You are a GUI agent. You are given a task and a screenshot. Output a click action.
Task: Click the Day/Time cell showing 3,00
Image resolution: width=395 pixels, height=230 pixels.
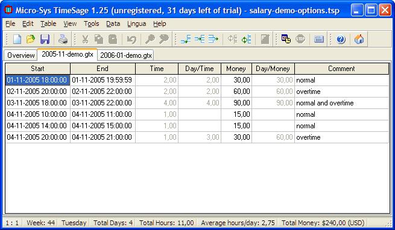pos(200,137)
